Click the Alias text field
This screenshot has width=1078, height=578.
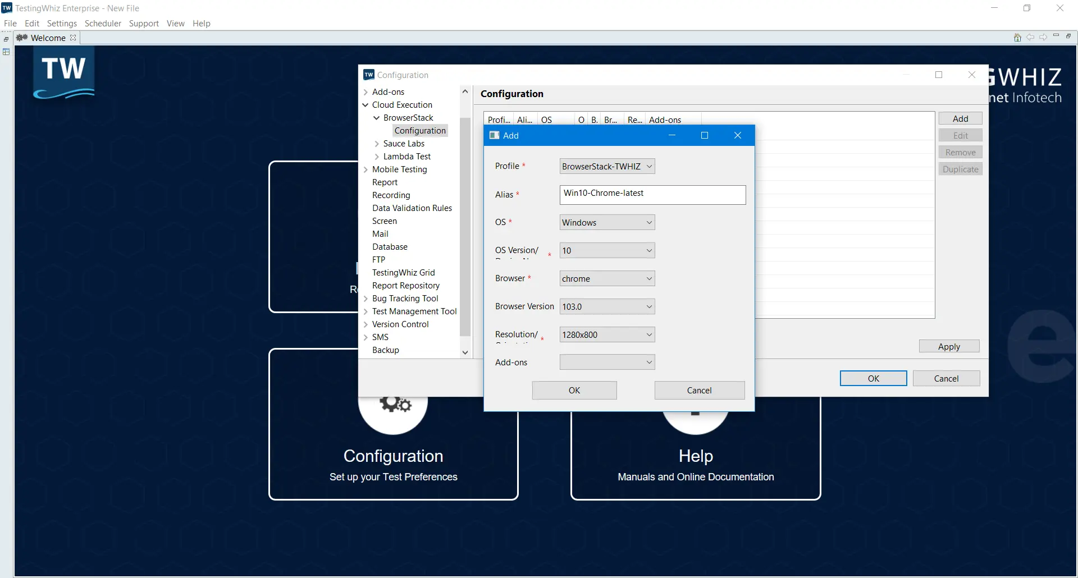tap(652, 195)
